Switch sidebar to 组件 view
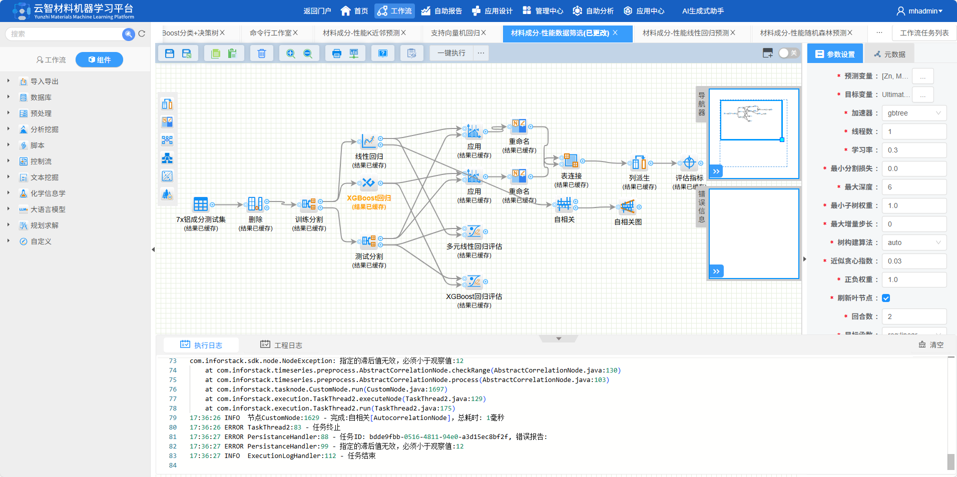 coord(99,59)
